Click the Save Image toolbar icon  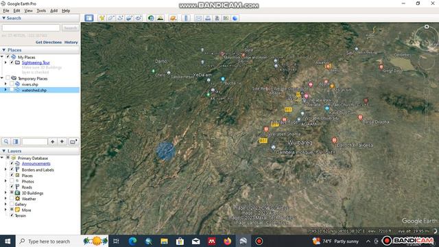[x=217, y=19]
